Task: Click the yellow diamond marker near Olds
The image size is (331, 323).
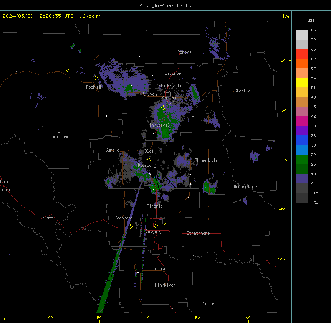Action: [x=149, y=160]
